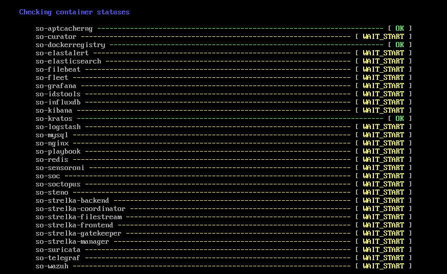Select the so-kibana row label
Image resolution: width=447 pixels, height=274 pixels.
pyautogui.click(x=54, y=111)
